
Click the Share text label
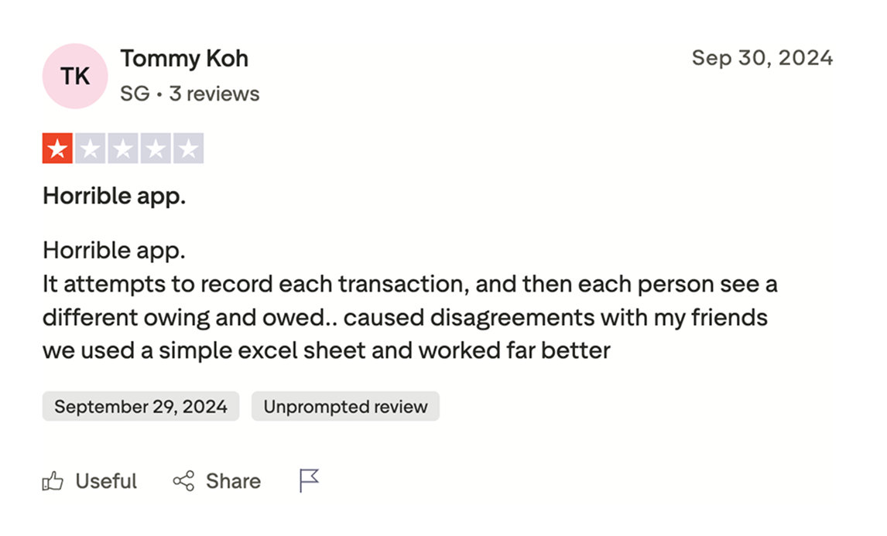(x=233, y=482)
